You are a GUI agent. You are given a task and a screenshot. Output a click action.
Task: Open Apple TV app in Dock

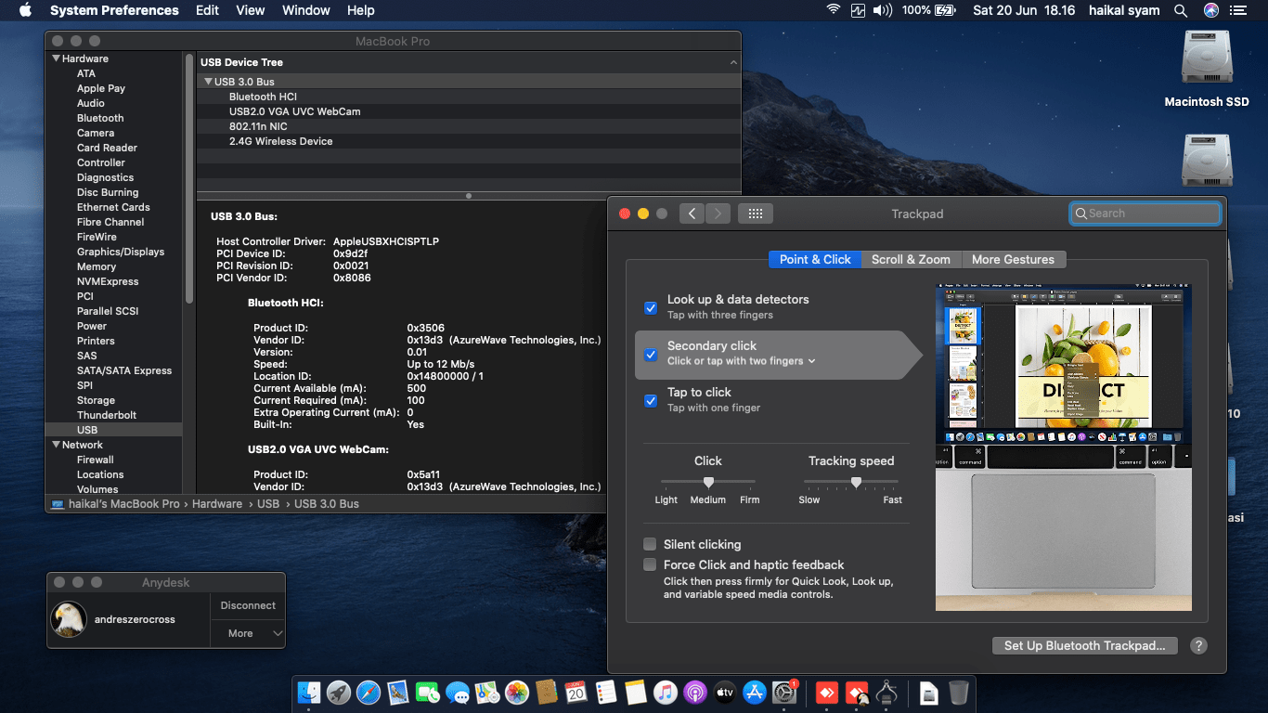(725, 692)
